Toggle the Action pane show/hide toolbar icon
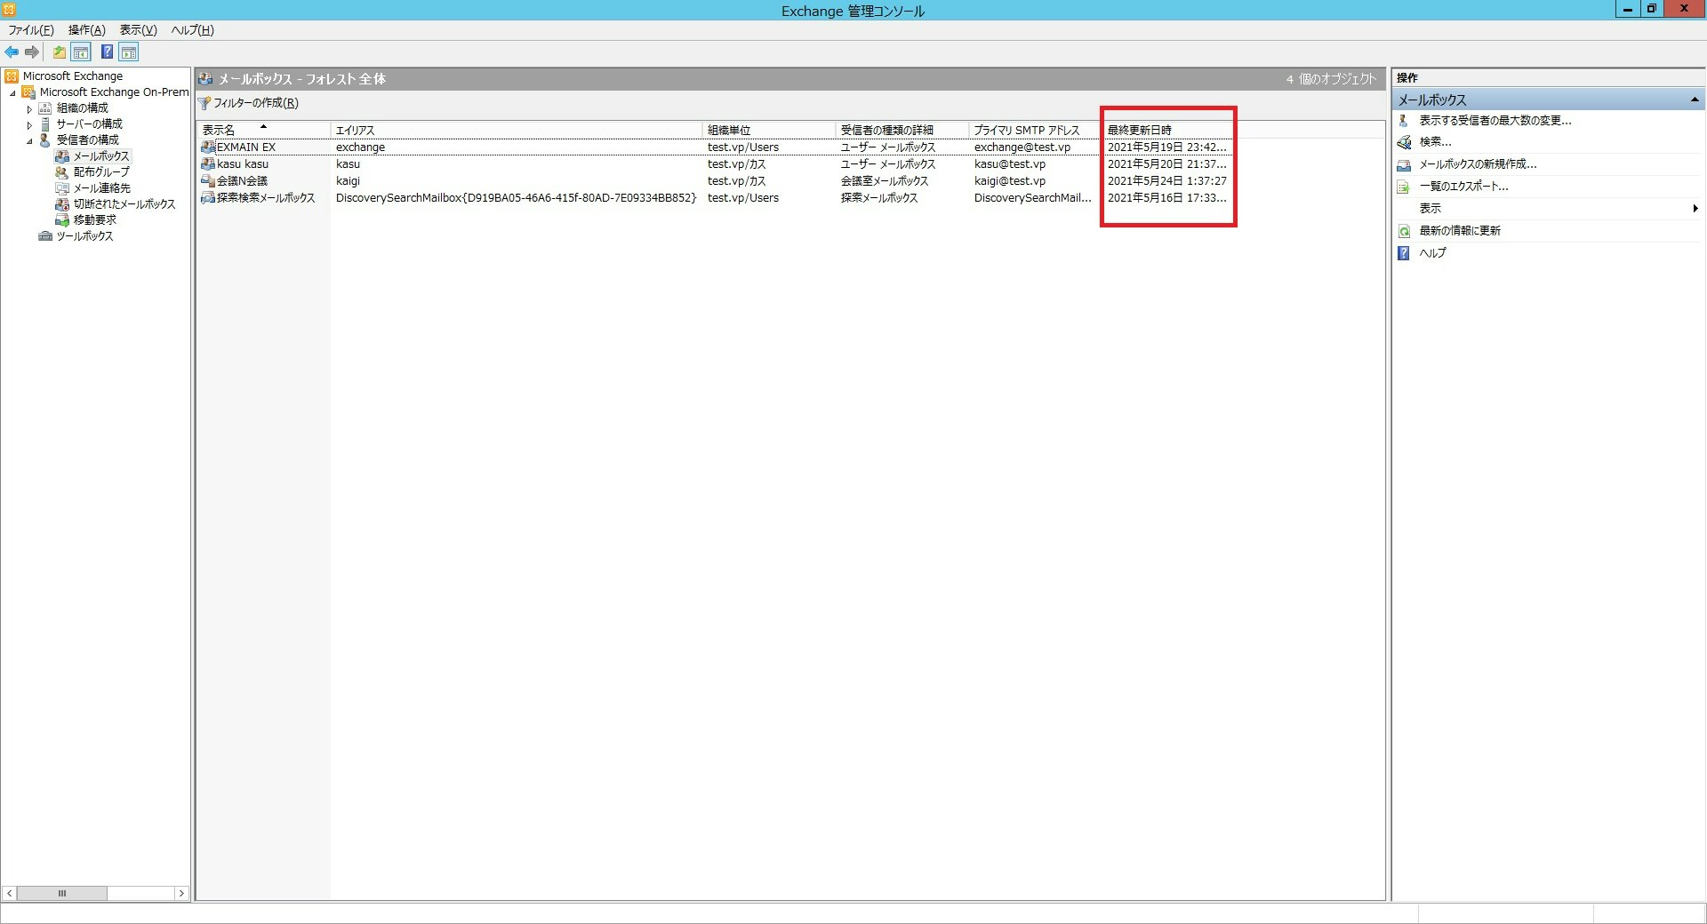This screenshot has height=924, width=1707. [x=129, y=52]
